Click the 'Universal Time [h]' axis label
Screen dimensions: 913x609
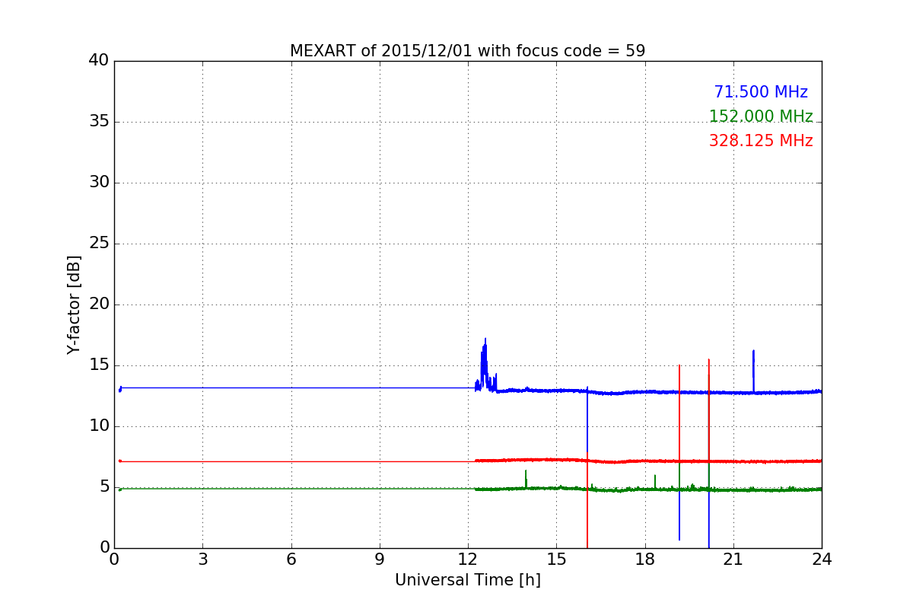point(467,580)
